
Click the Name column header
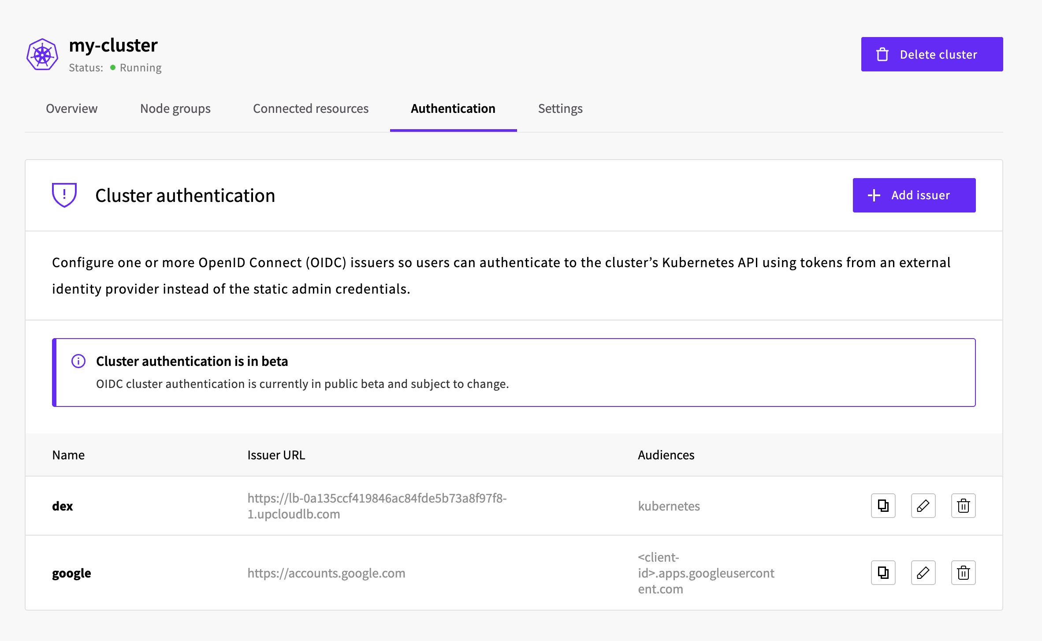pyautogui.click(x=68, y=455)
